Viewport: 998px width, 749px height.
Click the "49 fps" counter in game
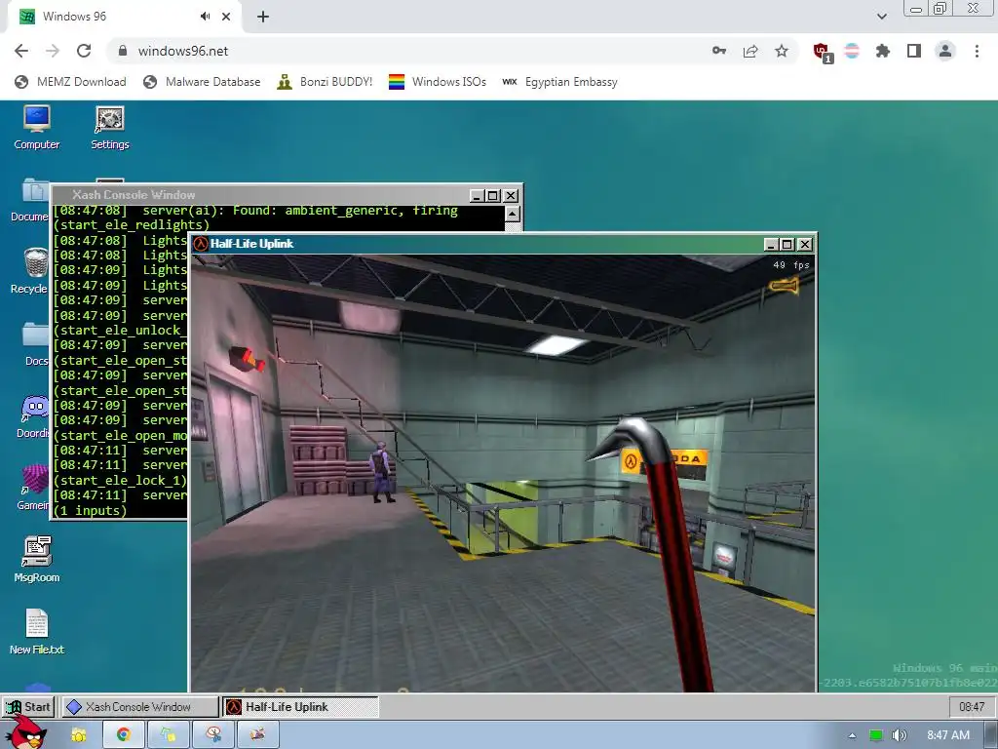point(791,265)
